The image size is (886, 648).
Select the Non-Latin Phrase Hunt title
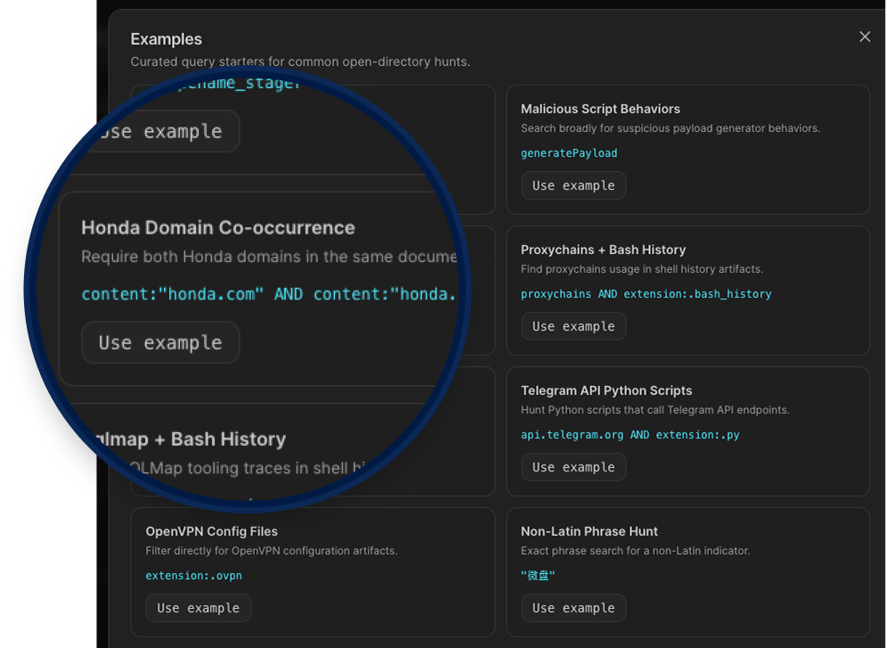tap(589, 531)
